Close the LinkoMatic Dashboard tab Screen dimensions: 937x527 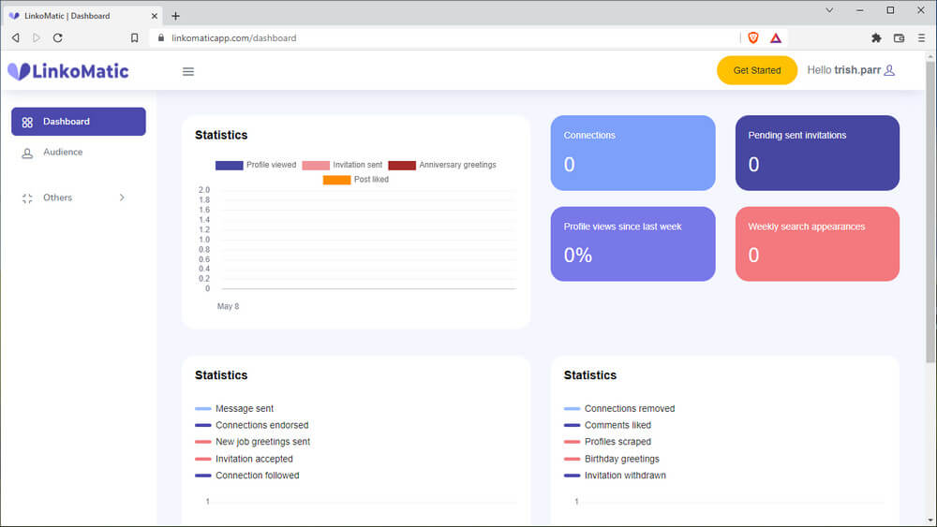(155, 16)
